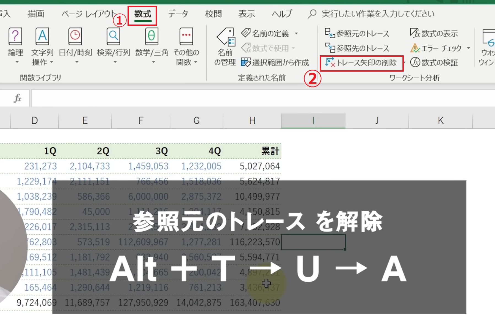Screen dimensions: 495x328
Task: Open the 文字列操作 functions icon
Action: pyautogui.click(x=42, y=36)
